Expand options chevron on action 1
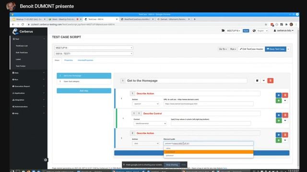Viewport: 307px width, 172px height. pyautogui.click(x=285, y=101)
